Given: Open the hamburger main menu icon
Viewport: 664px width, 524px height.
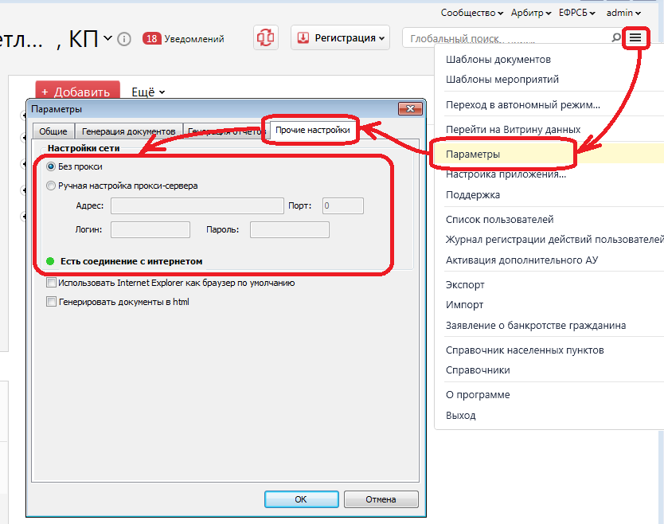Looking at the screenshot, I should coord(635,37).
